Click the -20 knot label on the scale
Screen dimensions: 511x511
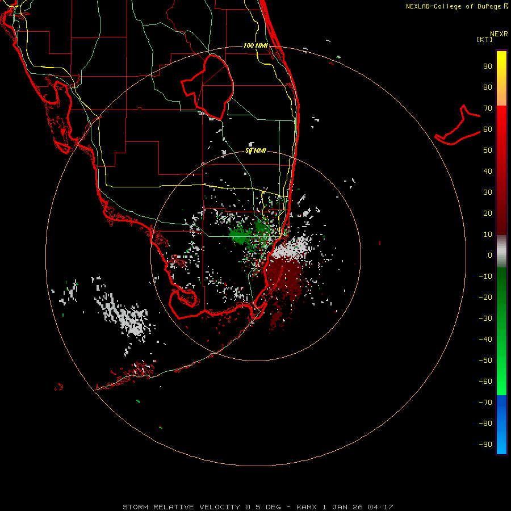485,298
